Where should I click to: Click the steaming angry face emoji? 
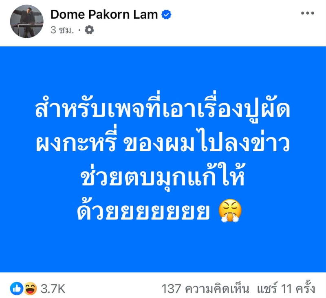click(230, 211)
